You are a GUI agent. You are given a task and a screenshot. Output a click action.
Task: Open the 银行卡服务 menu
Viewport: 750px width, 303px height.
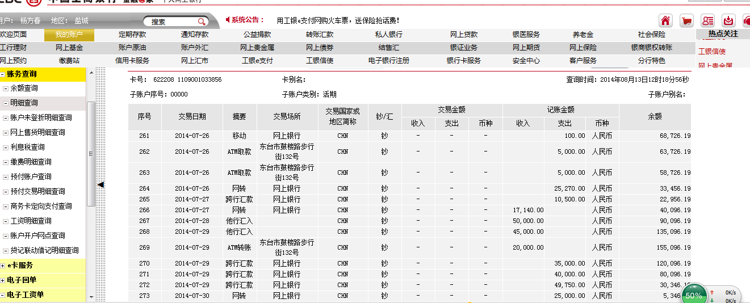[464, 61]
